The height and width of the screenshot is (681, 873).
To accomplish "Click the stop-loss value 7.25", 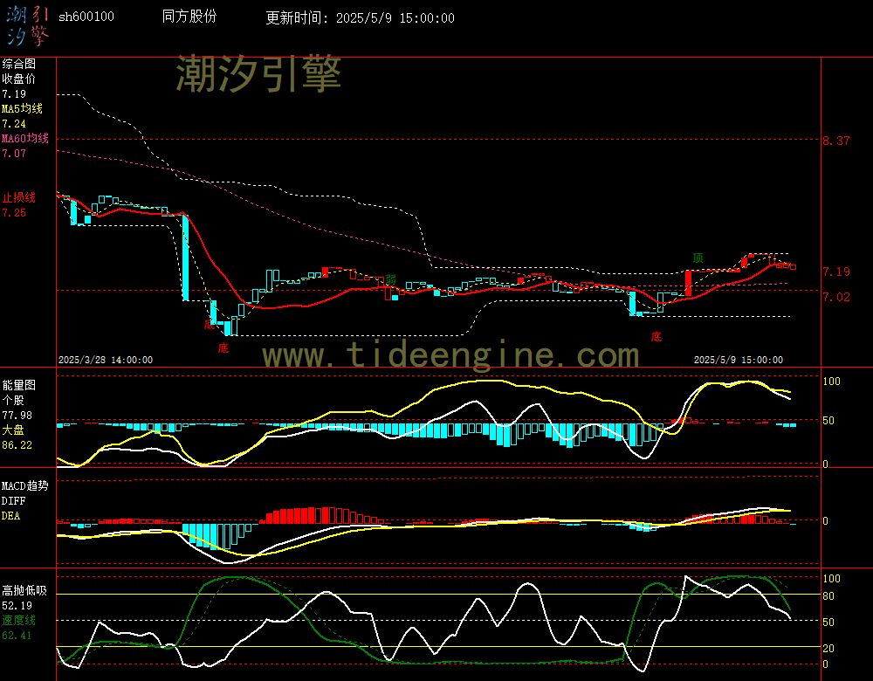I will click(x=14, y=213).
